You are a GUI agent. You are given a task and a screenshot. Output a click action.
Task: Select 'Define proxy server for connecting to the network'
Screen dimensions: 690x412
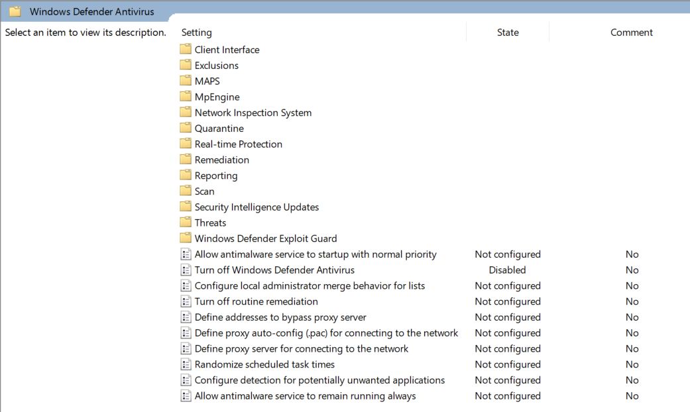[302, 348]
